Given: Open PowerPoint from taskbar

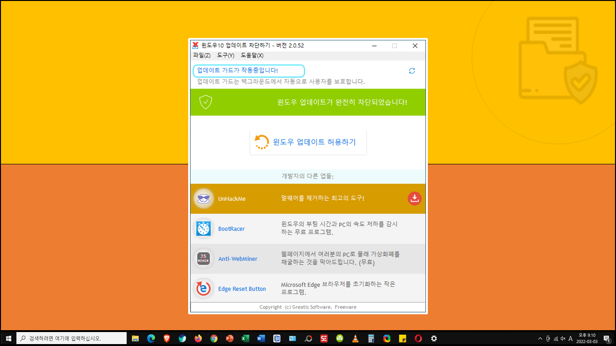Looking at the screenshot, I should coord(230,338).
